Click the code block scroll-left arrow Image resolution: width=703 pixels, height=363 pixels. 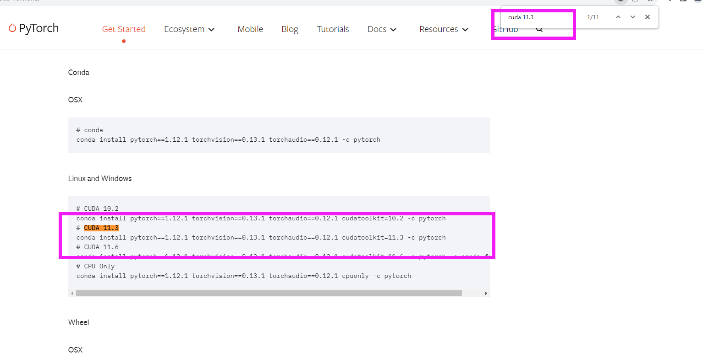pyautogui.click(x=72, y=293)
